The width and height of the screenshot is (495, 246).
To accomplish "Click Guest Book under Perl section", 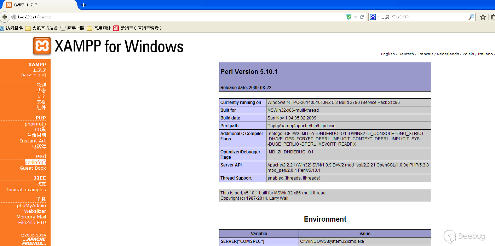I will pyautogui.click(x=33, y=168).
